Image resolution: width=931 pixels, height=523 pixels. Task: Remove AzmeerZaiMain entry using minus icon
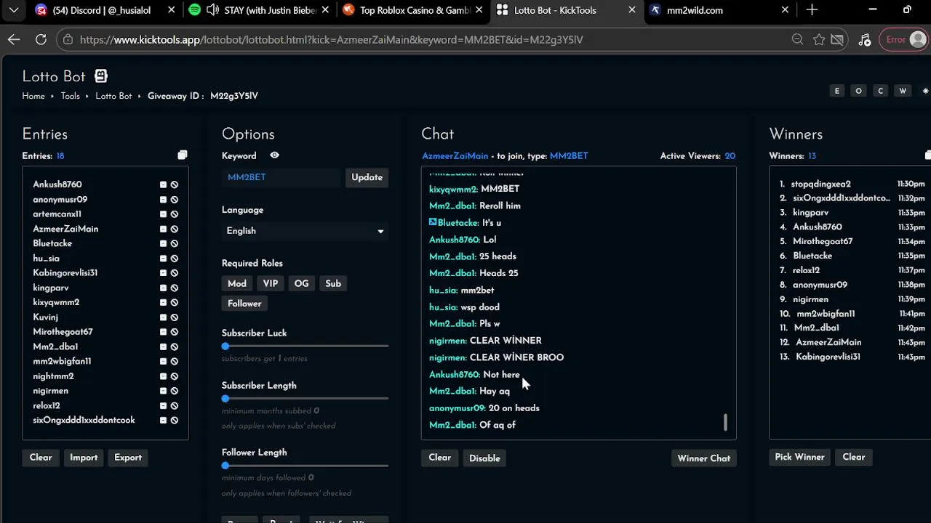(163, 229)
